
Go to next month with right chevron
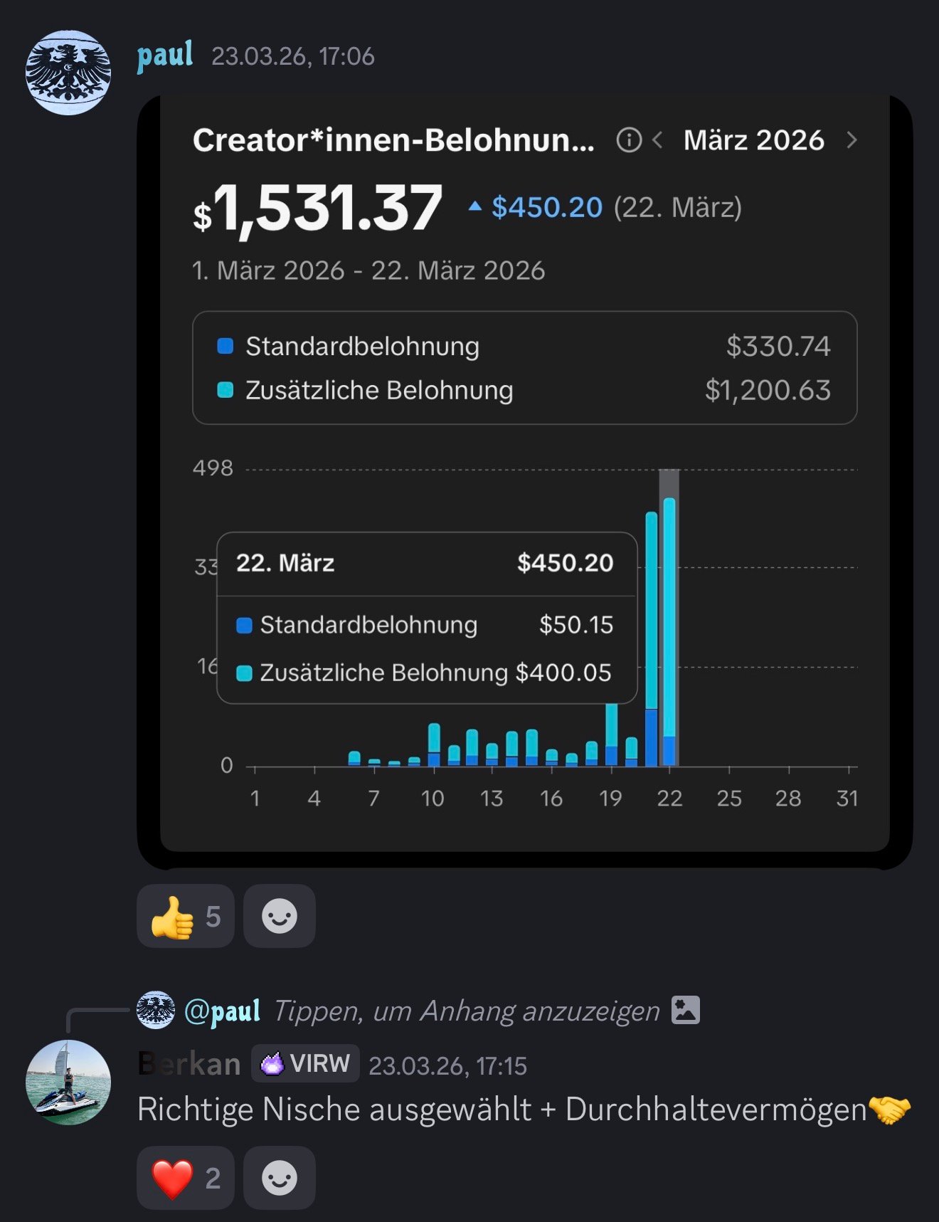coord(852,140)
